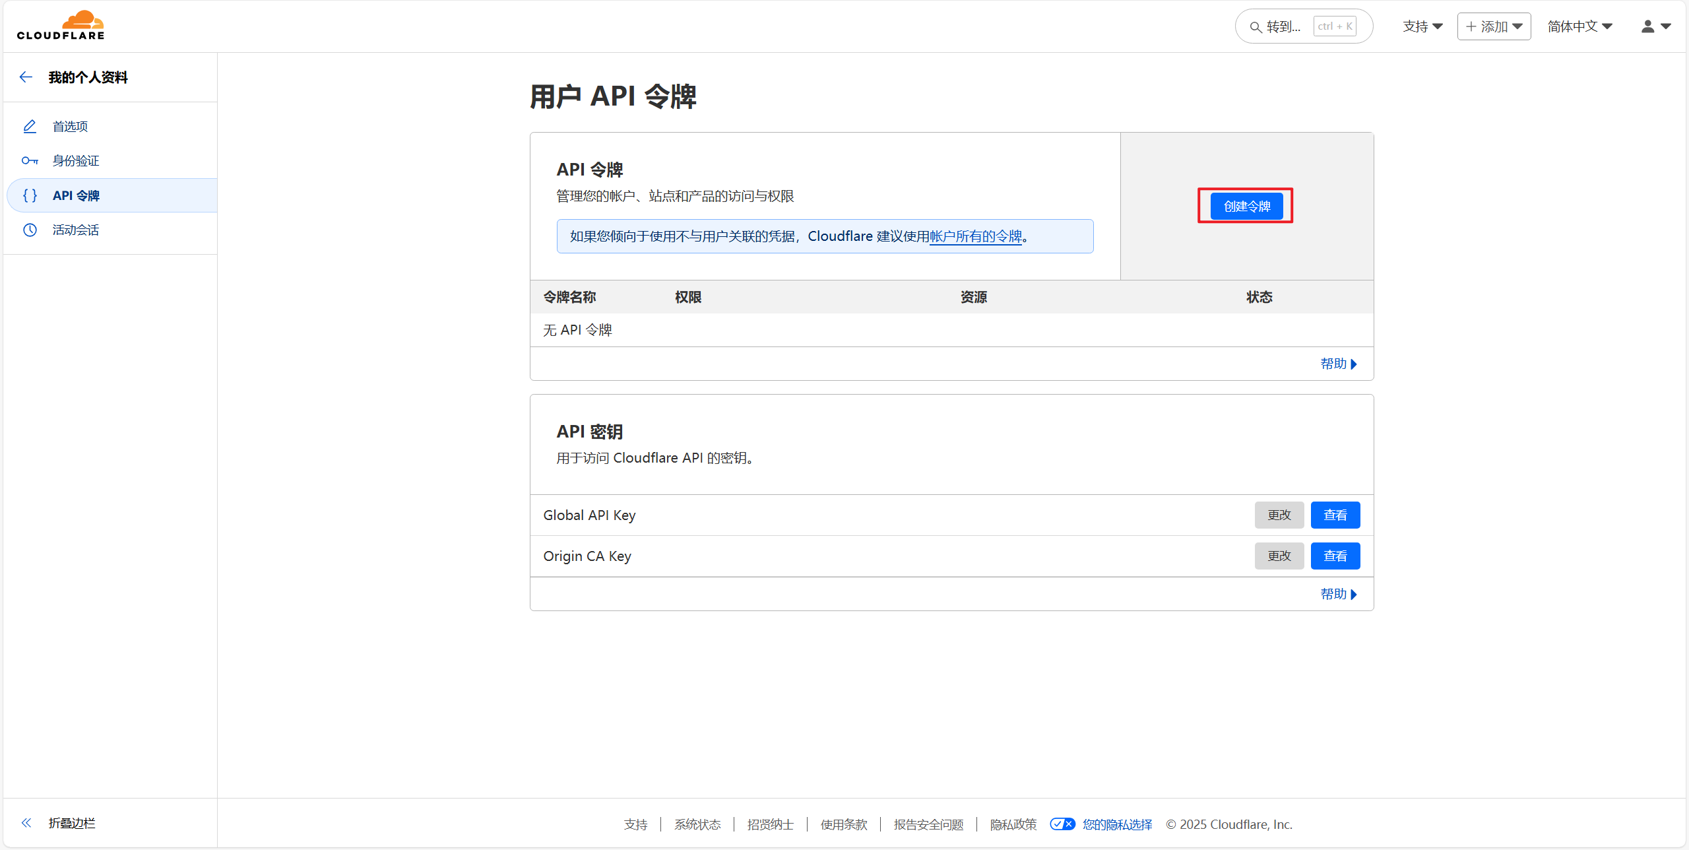This screenshot has width=1689, height=850.
Task: Click the braces icon for API 令牌
Action: (30, 195)
